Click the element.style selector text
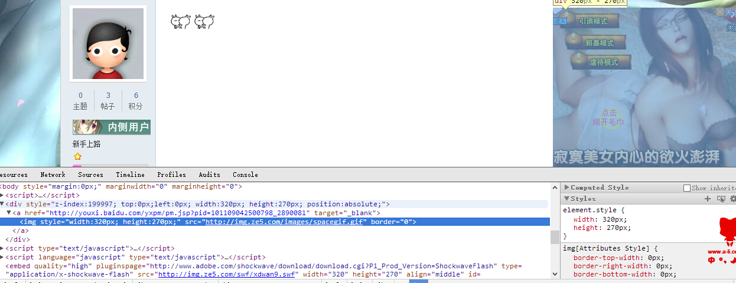This screenshot has height=283, width=736. point(590,210)
